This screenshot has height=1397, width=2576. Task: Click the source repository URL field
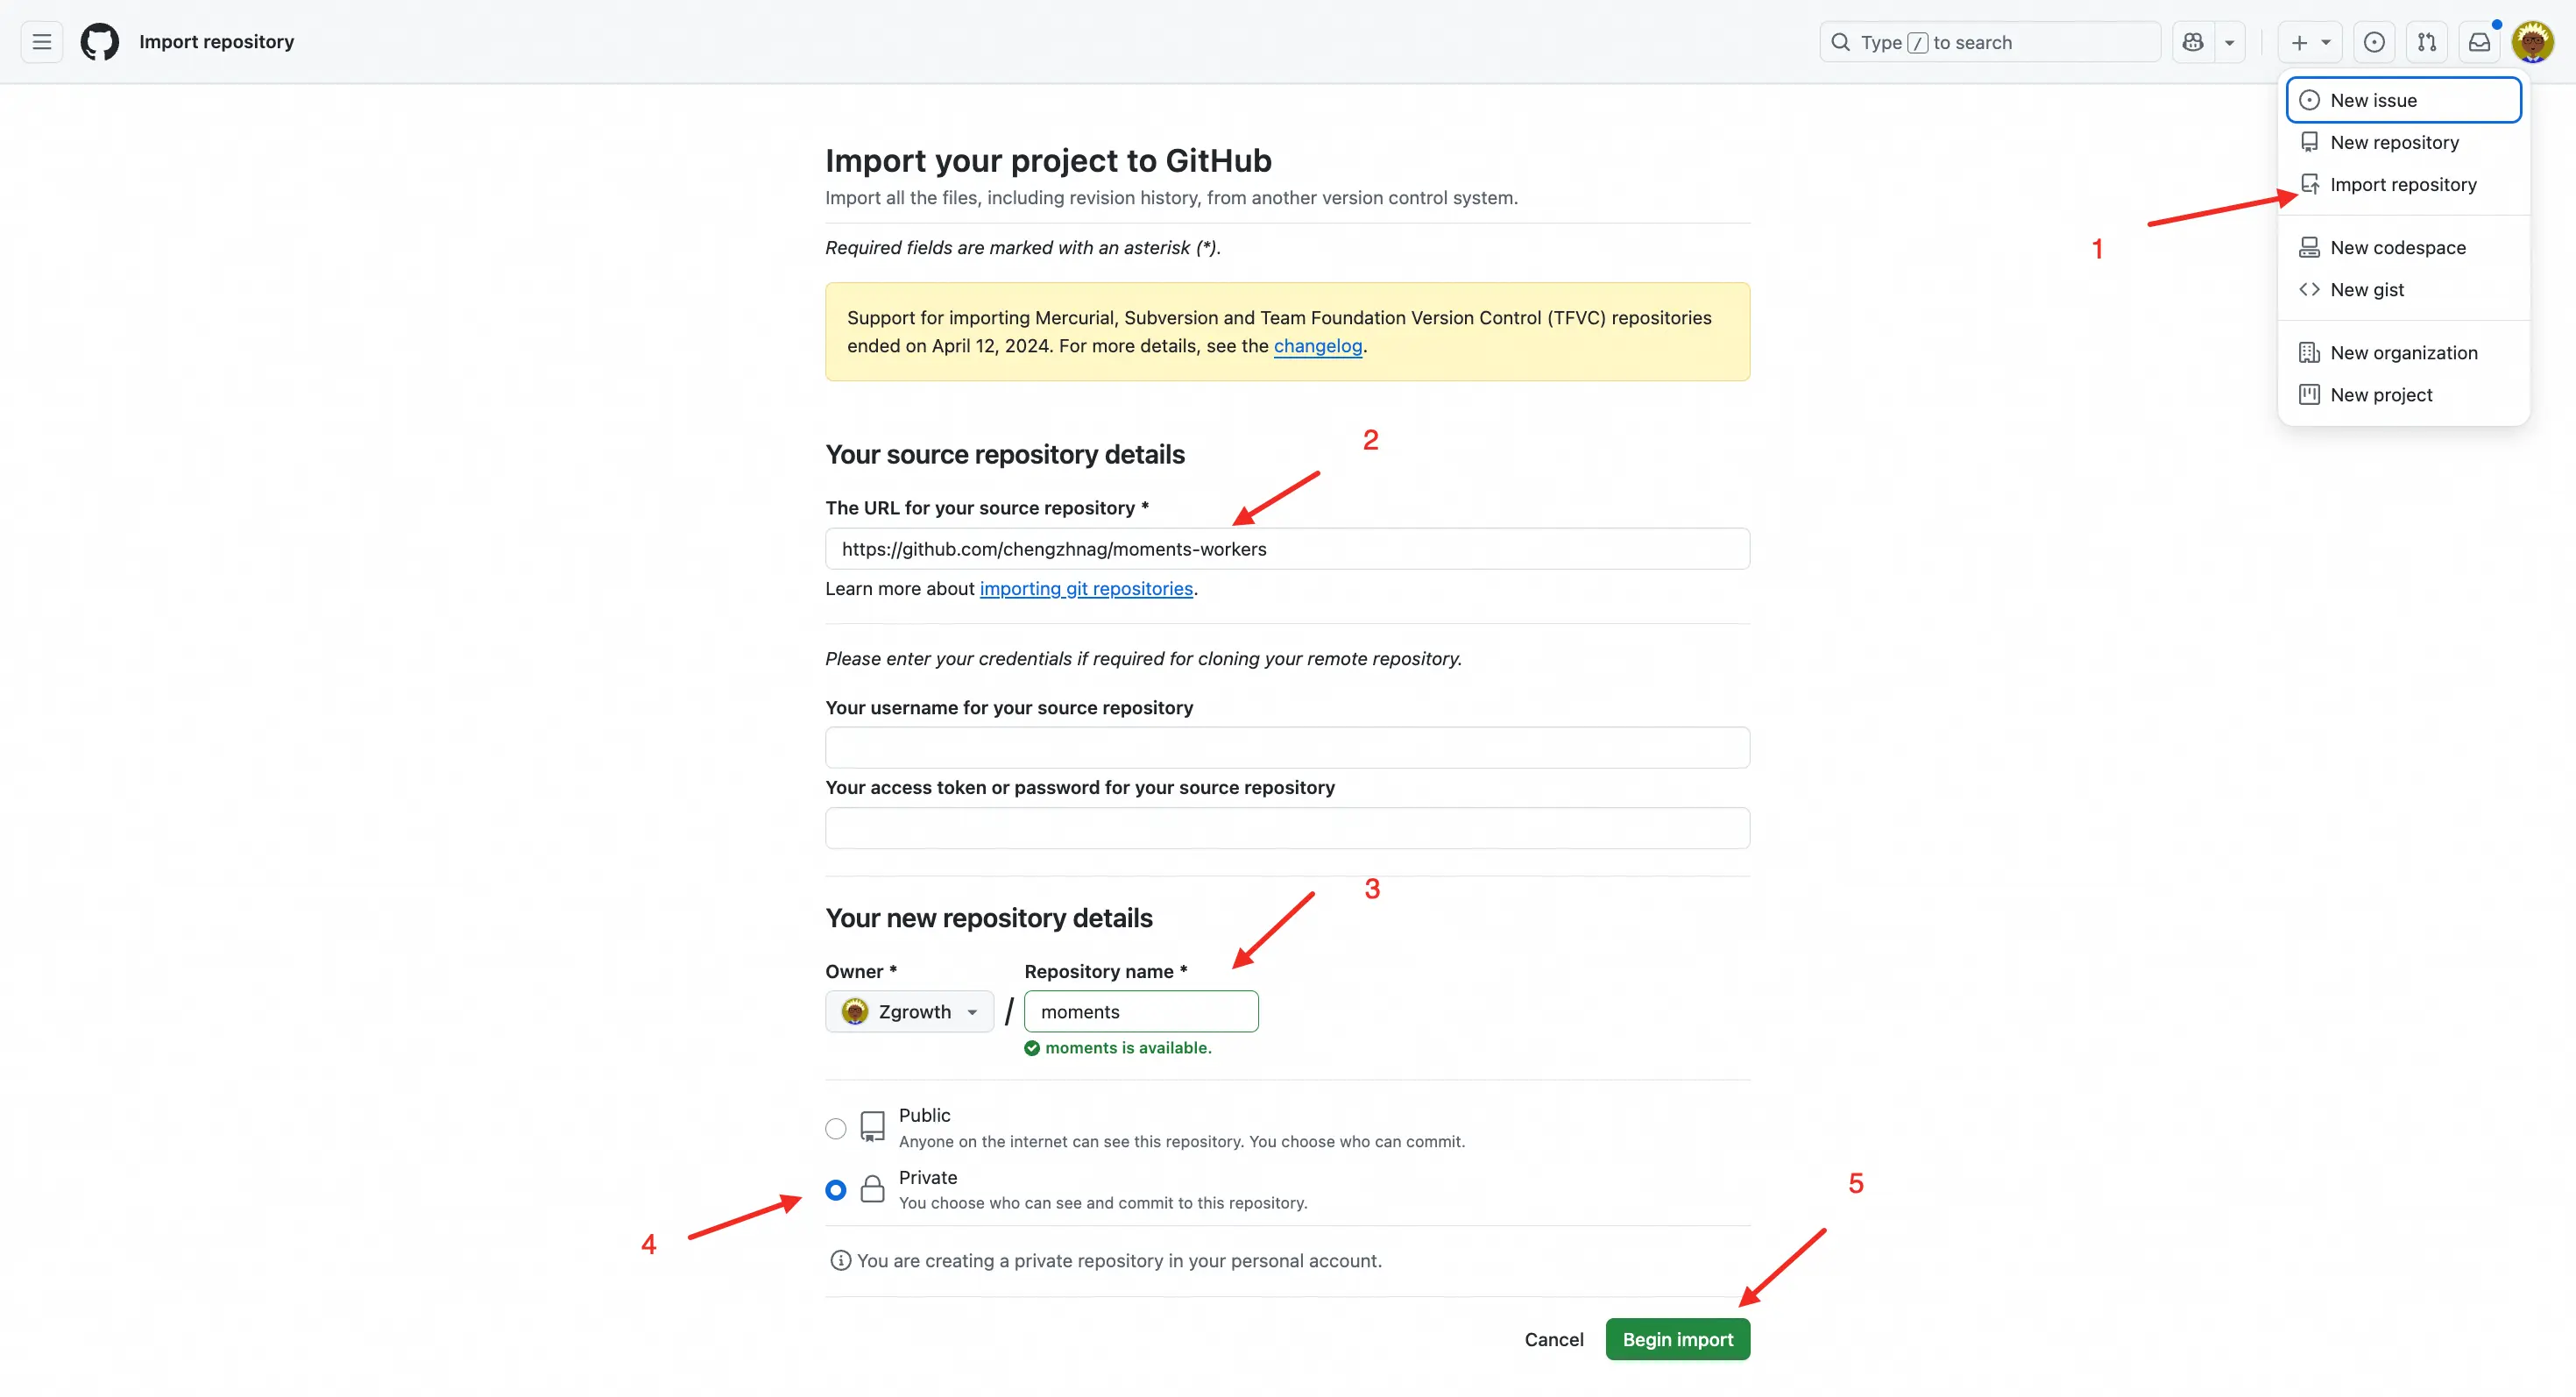coord(1287,548)
